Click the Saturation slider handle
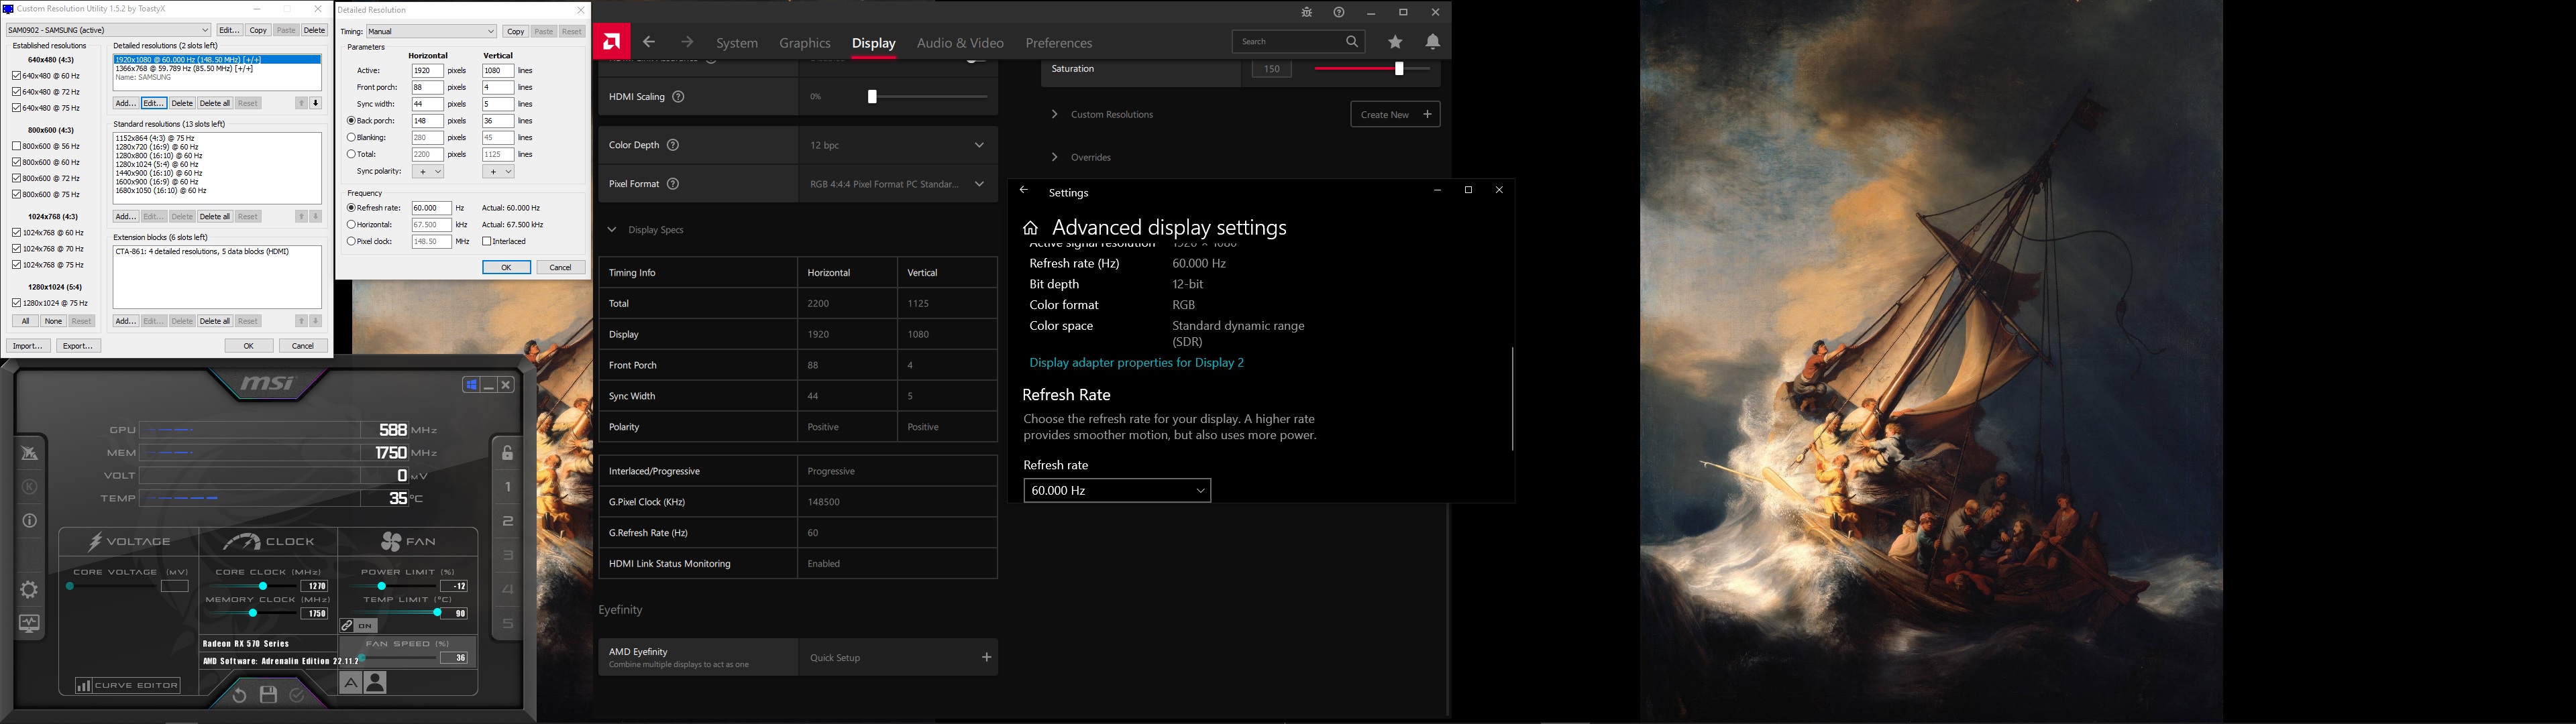The image size is (2576, 724). point(1399,68)
